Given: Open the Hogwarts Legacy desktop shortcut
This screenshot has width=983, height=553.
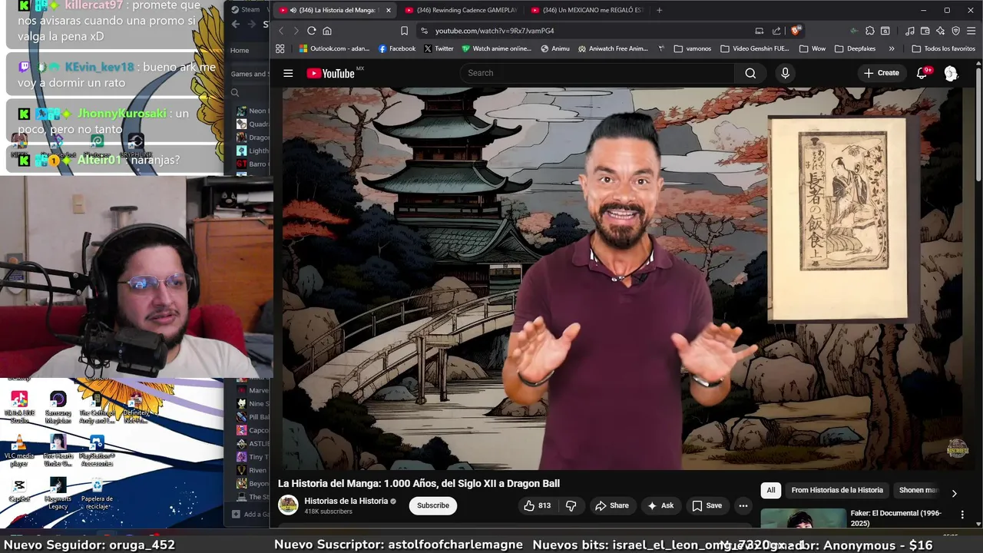Looking at the screenshot, I should (x=58, y=492).
